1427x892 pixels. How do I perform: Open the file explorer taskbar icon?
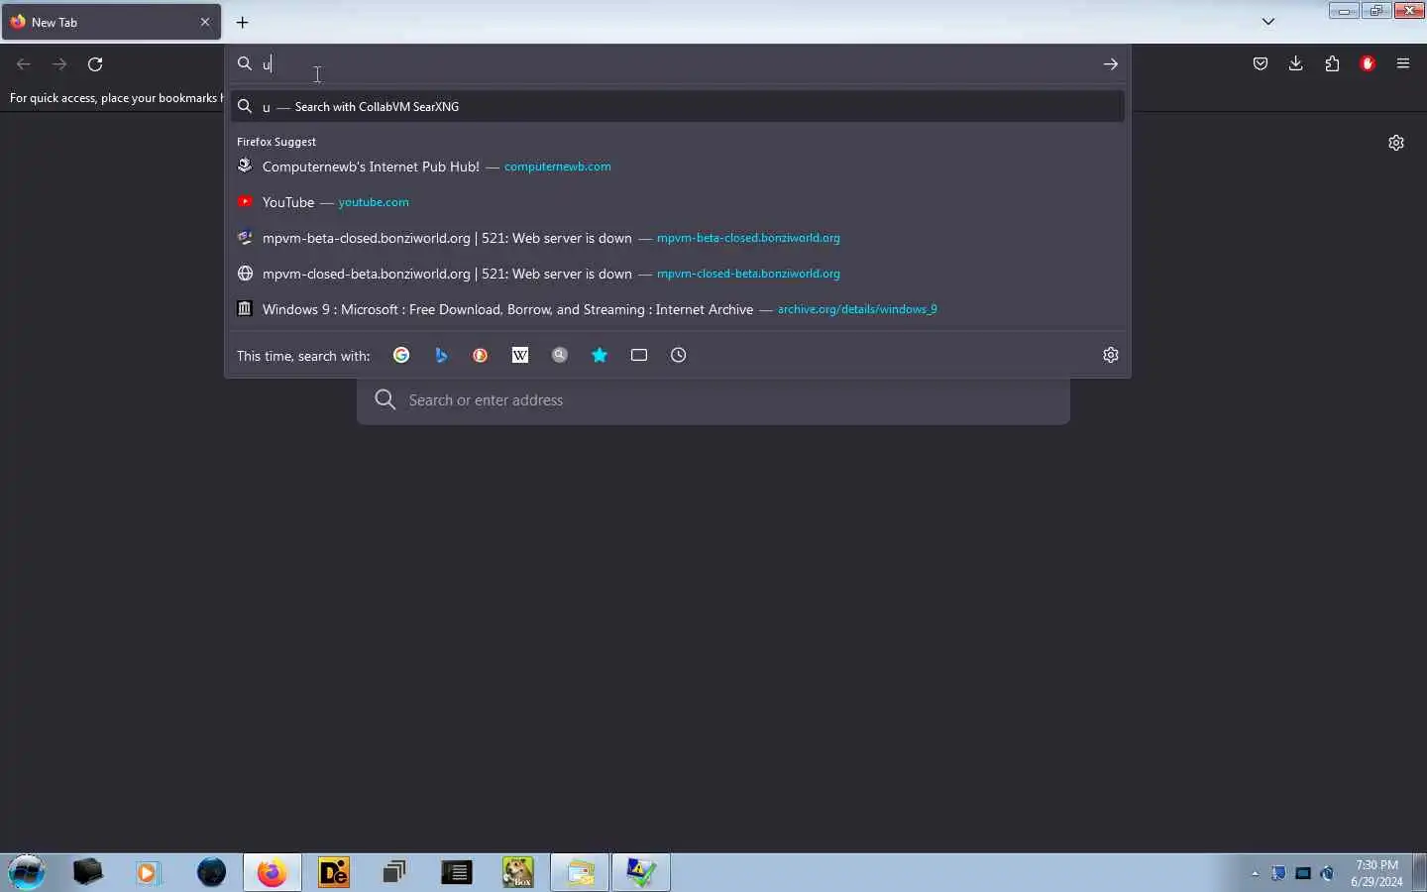(580, 872)
